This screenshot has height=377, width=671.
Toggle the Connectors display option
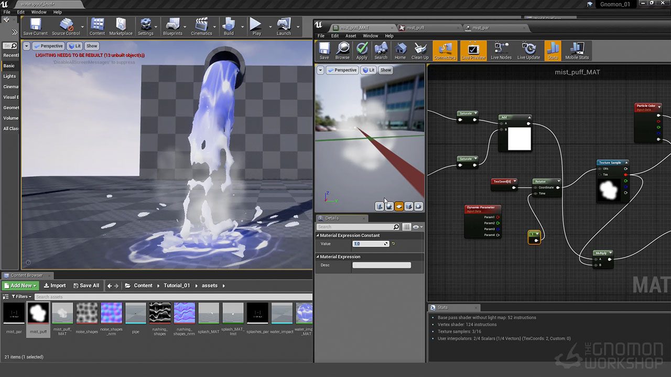pos(445,51)
